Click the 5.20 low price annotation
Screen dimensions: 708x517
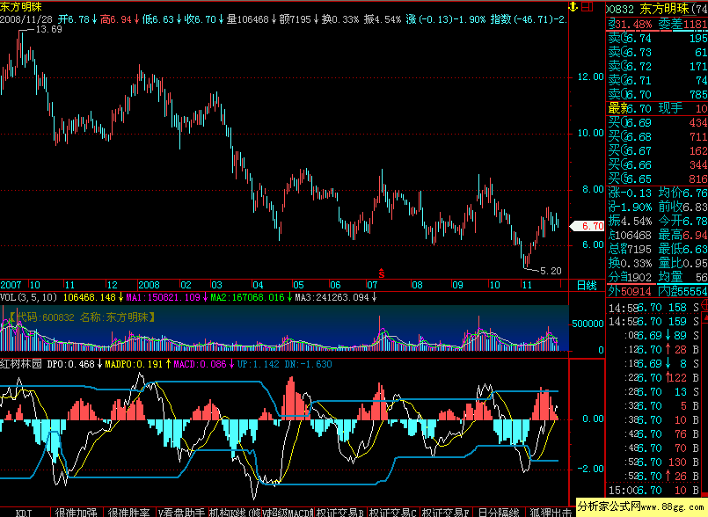coord(551,271)
